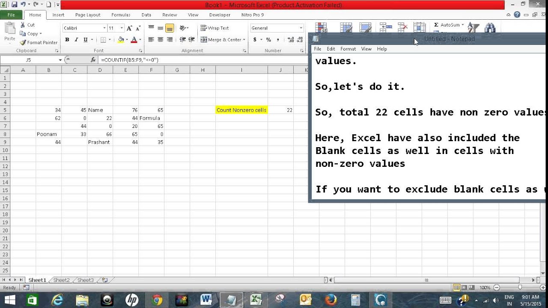Click the Cut scissors button

[27, 25]
